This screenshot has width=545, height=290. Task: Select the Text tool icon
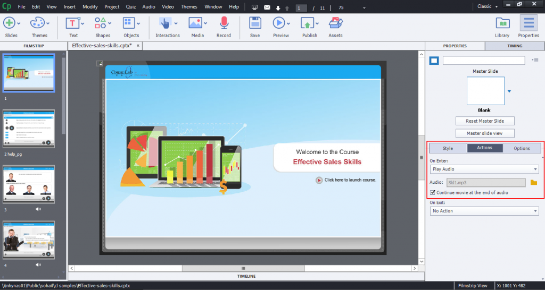click(72, 23)
